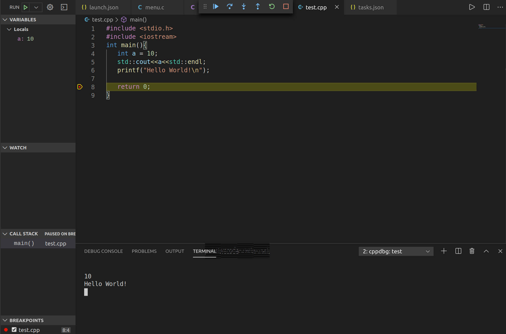Split the terminal panel
This screenshot has width=506, height=334.
tap(458, 251)
